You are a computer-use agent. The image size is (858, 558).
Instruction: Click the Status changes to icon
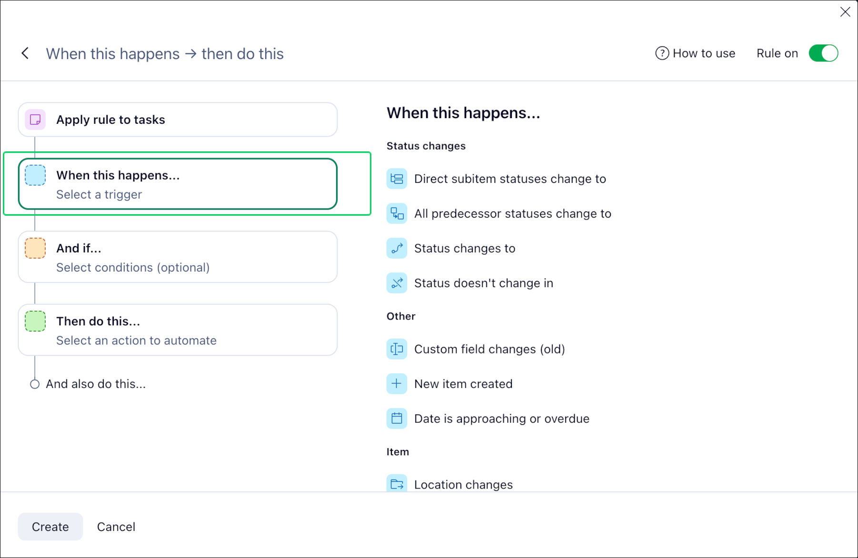(x=397, y=249)
